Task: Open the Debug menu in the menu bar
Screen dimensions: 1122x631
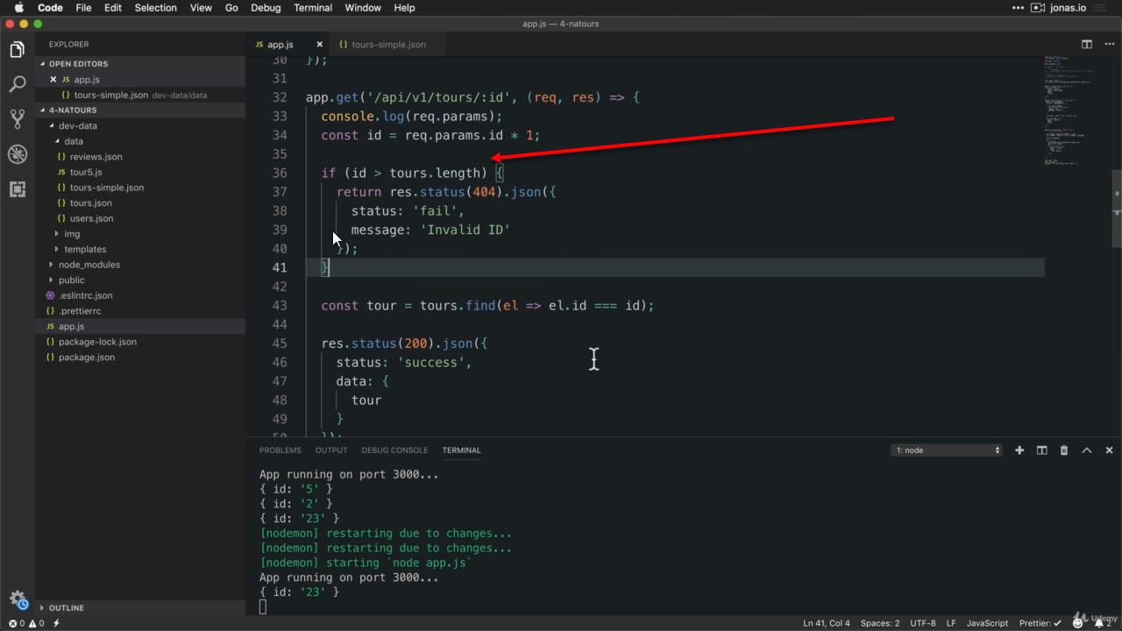Action: point(266,8)
